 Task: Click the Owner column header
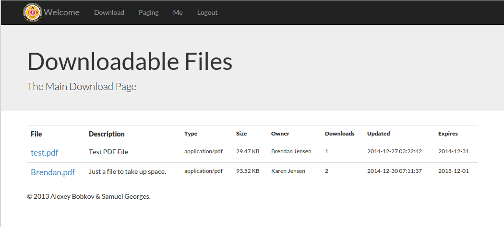(x=280, y=134)
